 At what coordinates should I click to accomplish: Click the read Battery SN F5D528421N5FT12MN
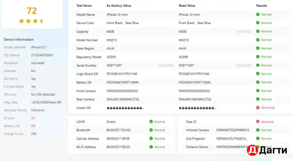click(x=195, y=82)
